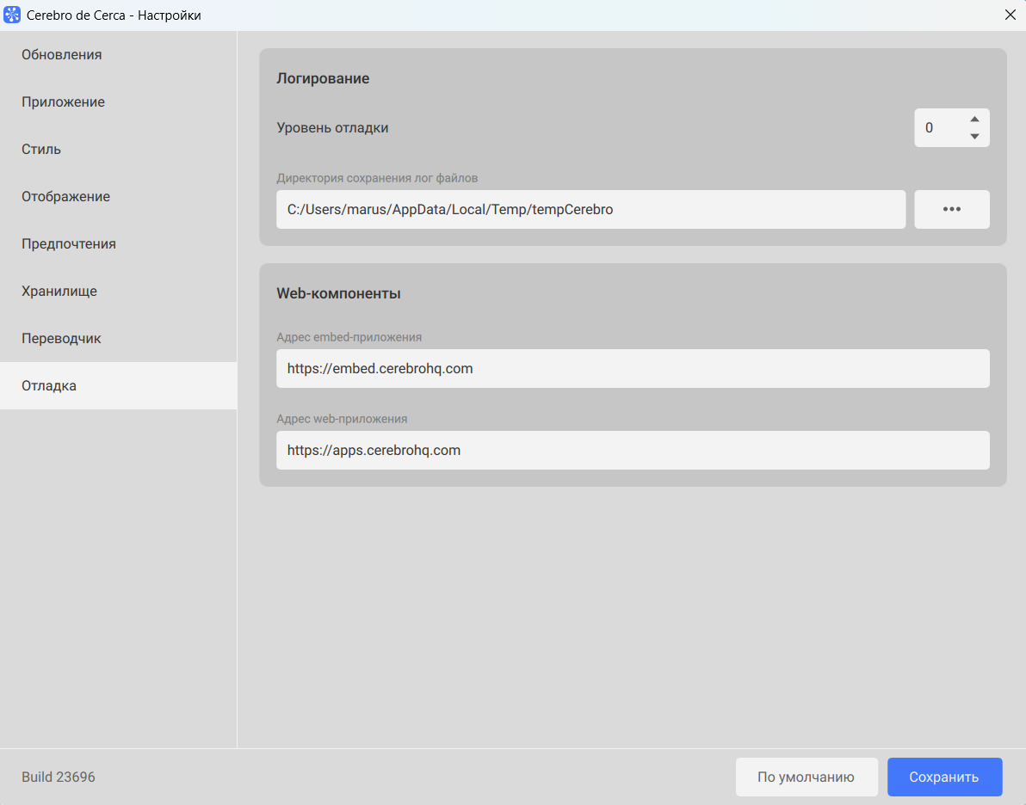1026x805 pixels.
Task: Go to the Отображение settings
Action: pos(66,197)
